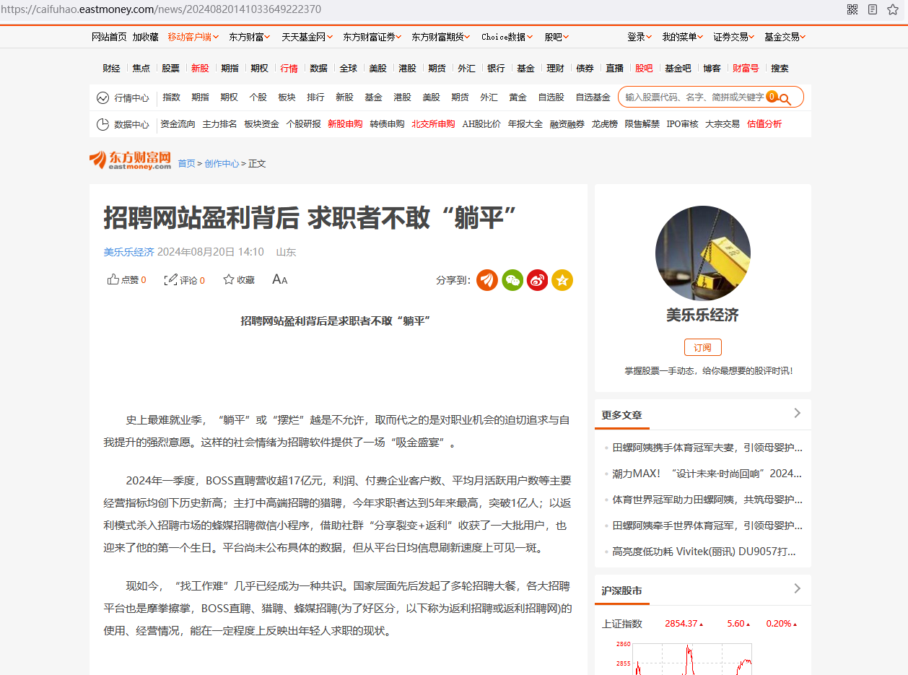Bookmark this page with the star icon

893,9
